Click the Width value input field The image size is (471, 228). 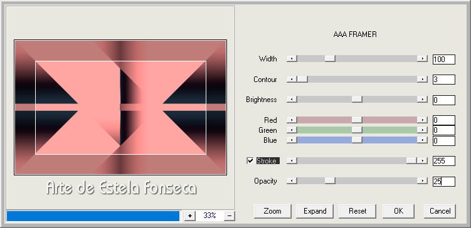coord(444,60)
